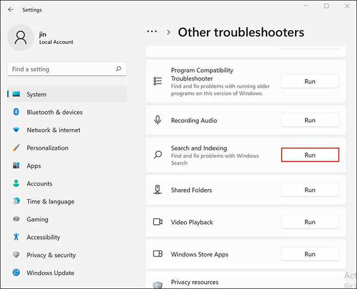The image size is (357, 289).
Task: Click the Windows Store Apps icon
Action: 158,254
